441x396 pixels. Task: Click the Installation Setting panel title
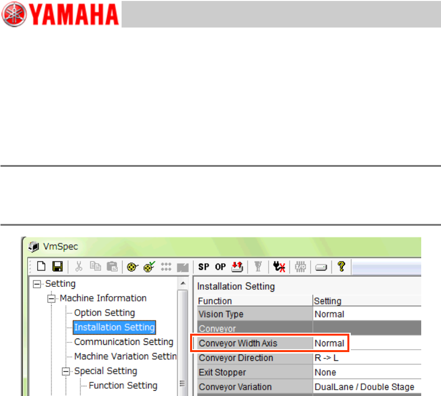[235, 286]
